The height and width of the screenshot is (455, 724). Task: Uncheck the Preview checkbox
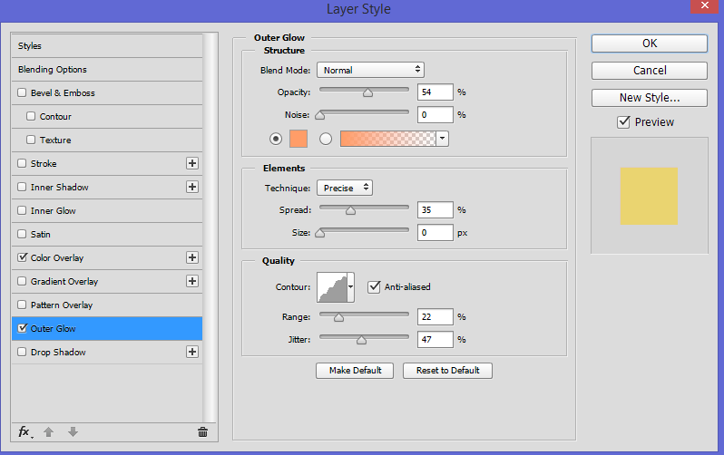pos(623,122)
